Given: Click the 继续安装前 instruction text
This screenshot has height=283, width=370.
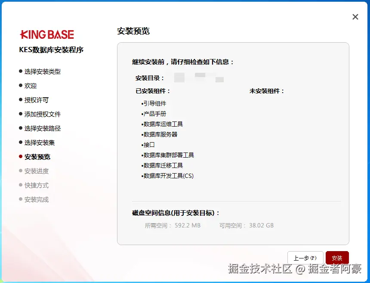Looking at the screenshot, I should [183, 62].
